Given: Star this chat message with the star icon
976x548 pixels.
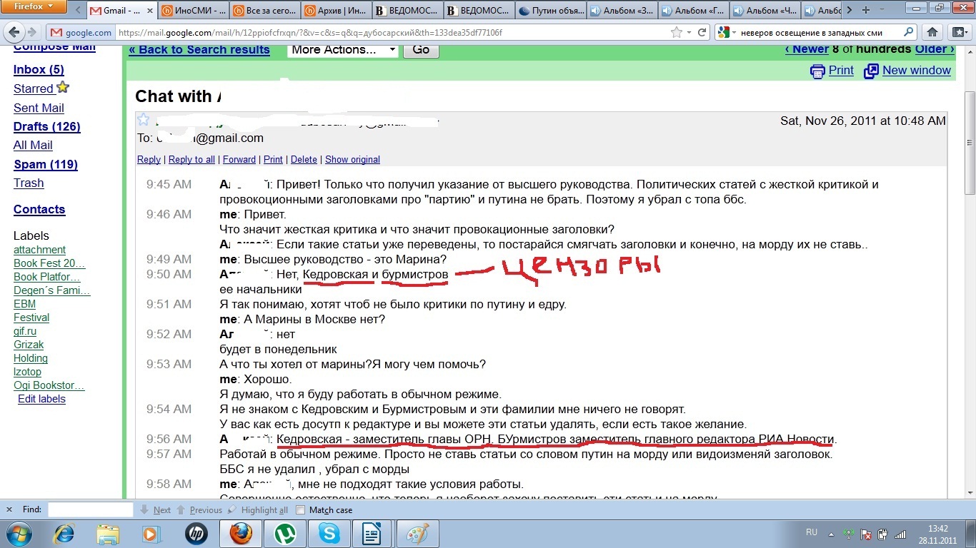Looking at the screenshot, I should [x=143, y=120].
